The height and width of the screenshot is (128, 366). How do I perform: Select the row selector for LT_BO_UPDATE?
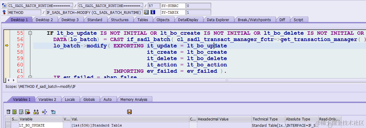pos(8,125)
